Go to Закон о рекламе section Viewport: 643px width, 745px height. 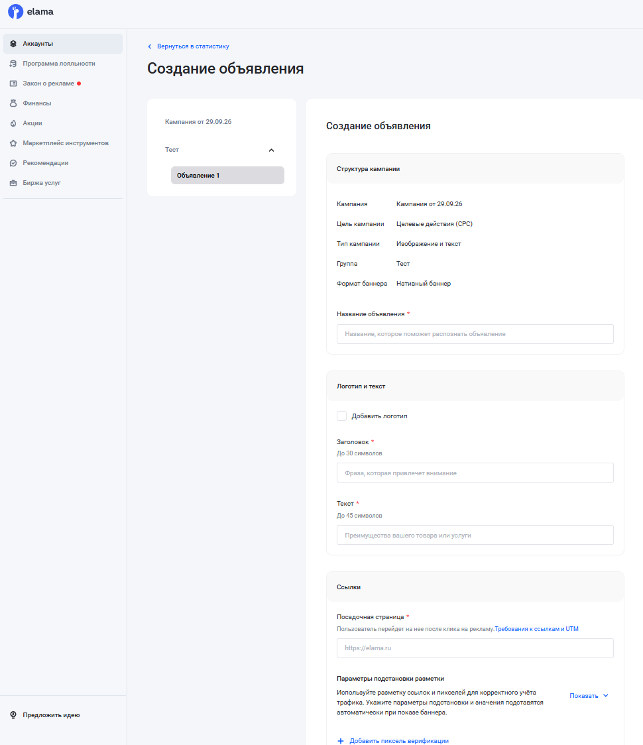click(x=63, y=84)
